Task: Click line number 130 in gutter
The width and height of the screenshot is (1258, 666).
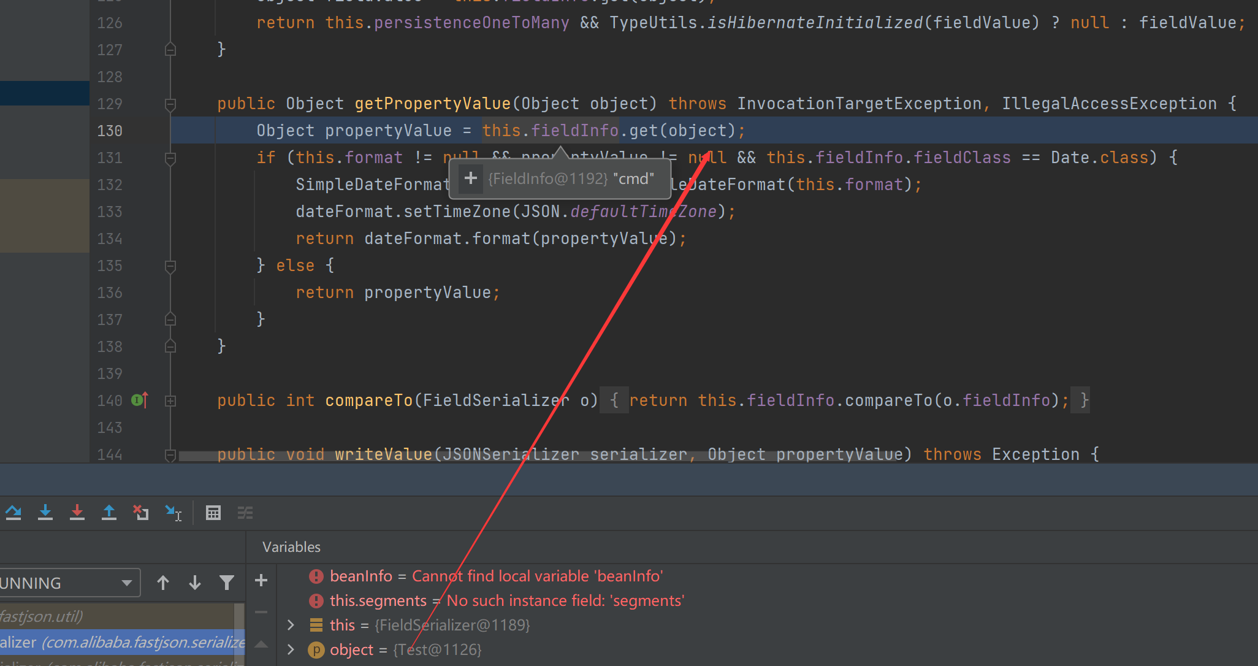Action: 110,131
